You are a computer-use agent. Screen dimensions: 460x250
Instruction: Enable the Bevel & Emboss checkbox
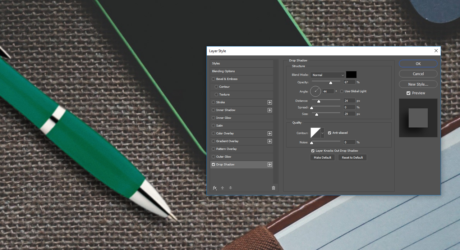coord(213,79)
